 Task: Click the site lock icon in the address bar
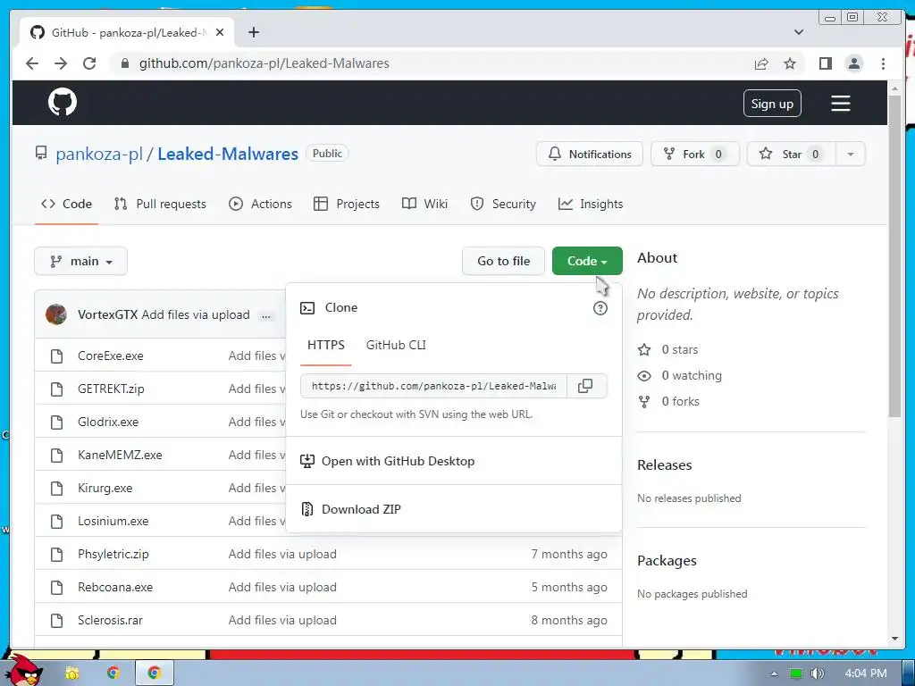click(x=124, y=63)
